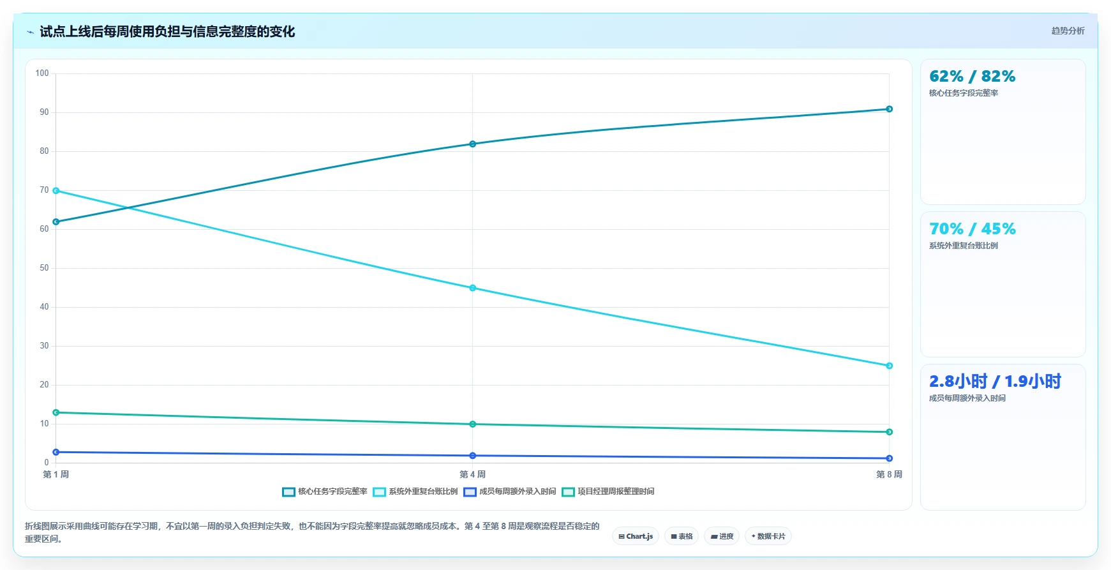Select 系统外重复台账比例 point at 第 4 周

click(473, 288)
